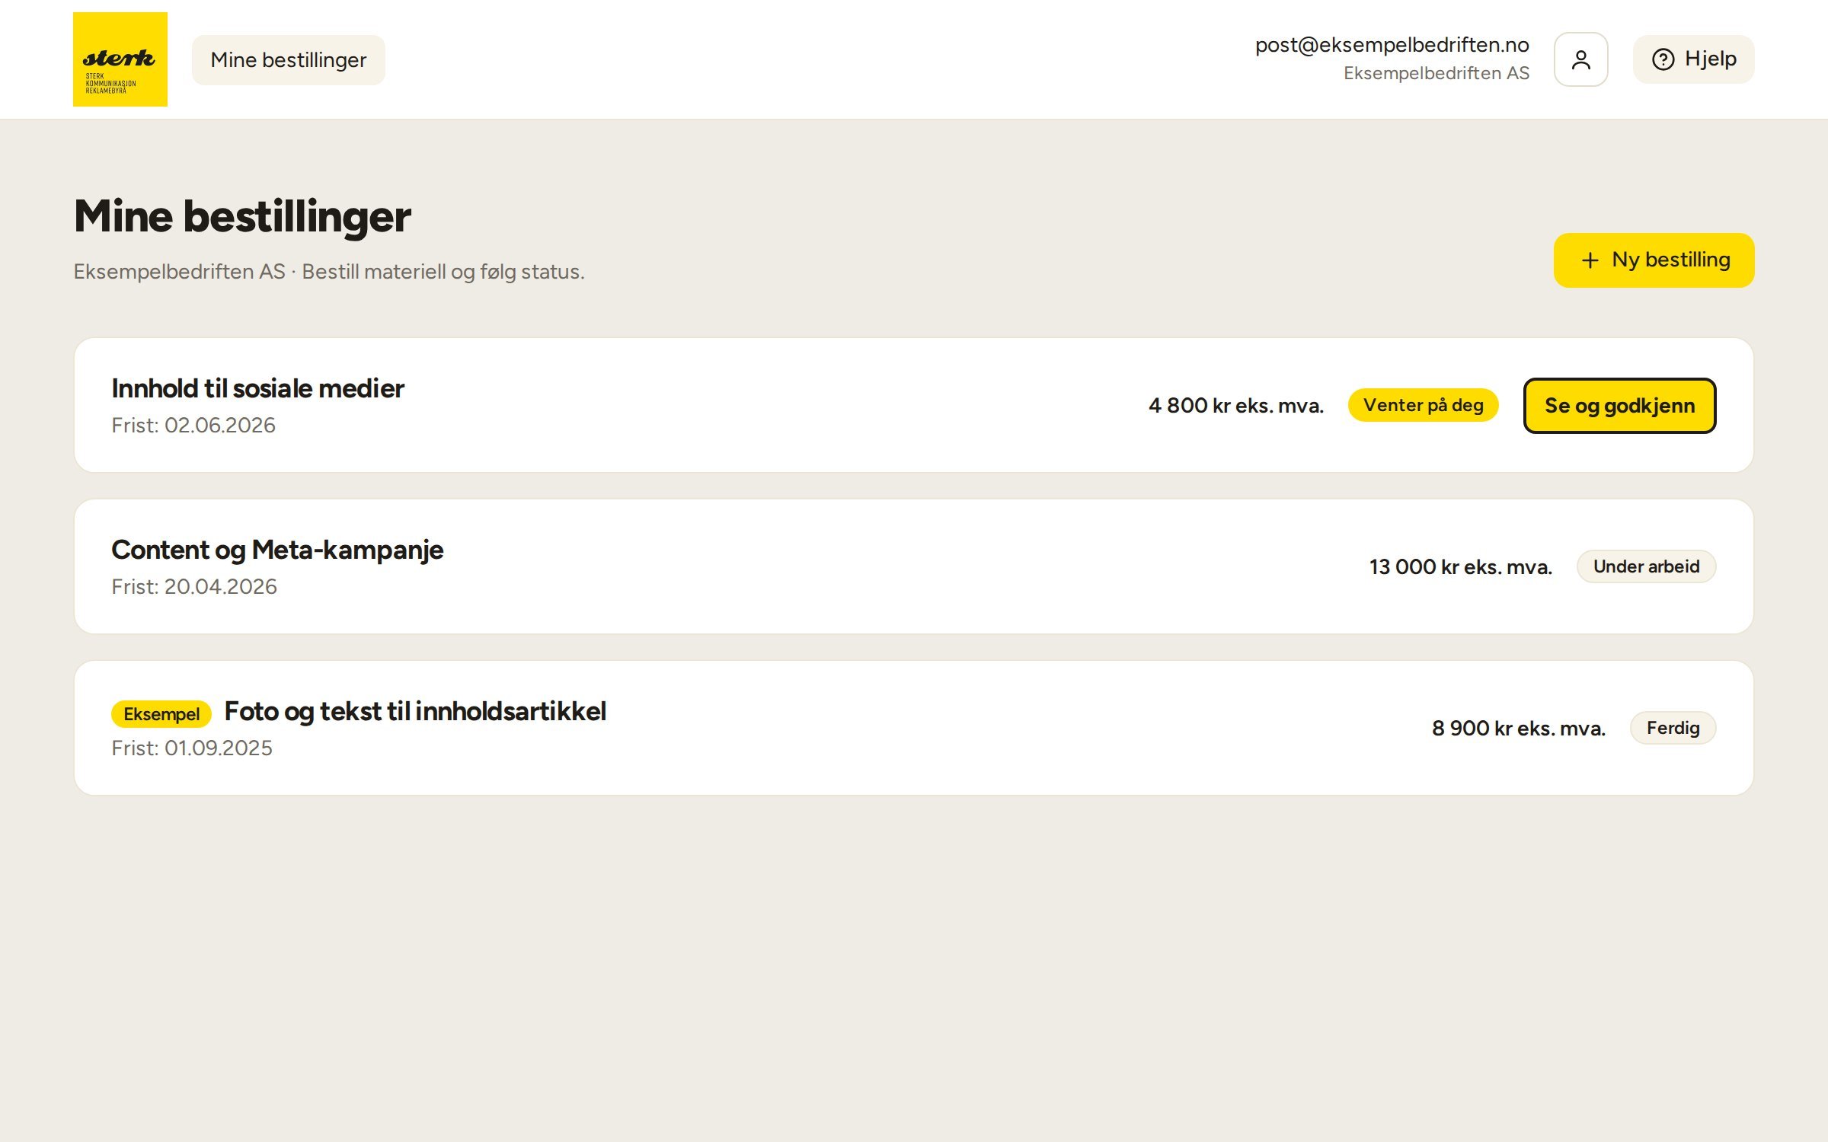Click the Frist: 02.06.2026 deadline text

(x=193, y=426)
